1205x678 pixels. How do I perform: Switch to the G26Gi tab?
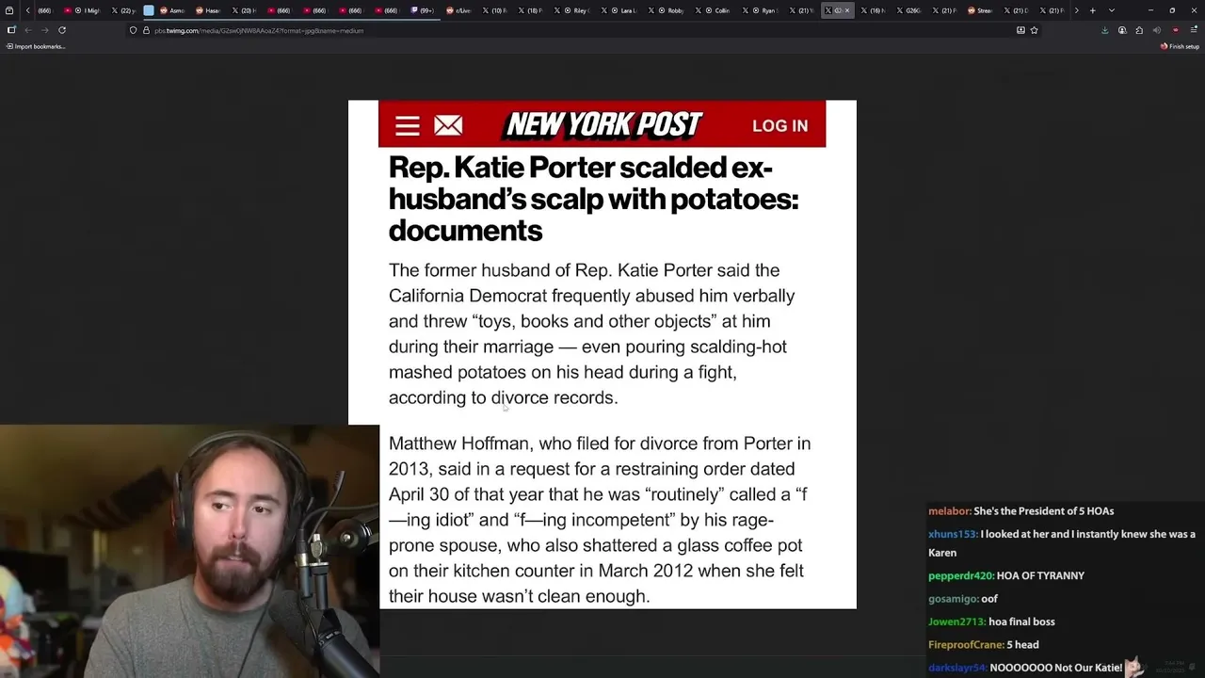pyautogui.click(x=910, y=10)
